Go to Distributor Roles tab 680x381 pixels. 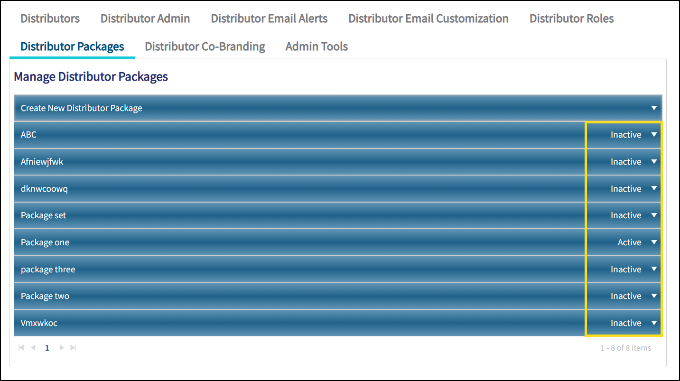[x=571, y=19]
